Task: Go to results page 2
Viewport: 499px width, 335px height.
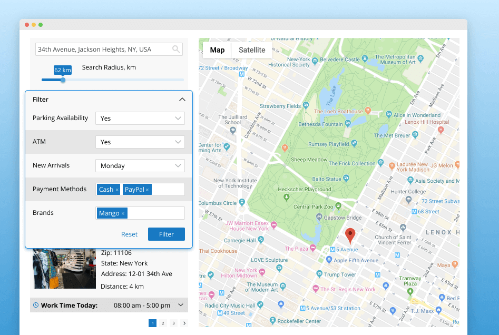Action: (163, 323)
